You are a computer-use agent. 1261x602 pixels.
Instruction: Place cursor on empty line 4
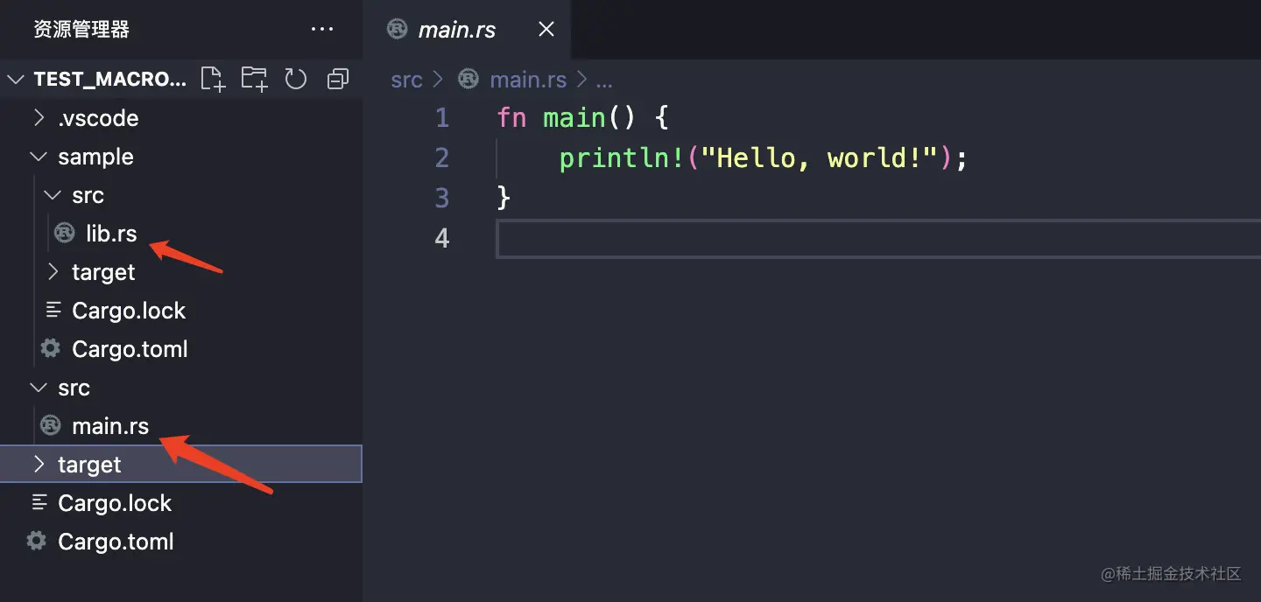pos(878,239)
